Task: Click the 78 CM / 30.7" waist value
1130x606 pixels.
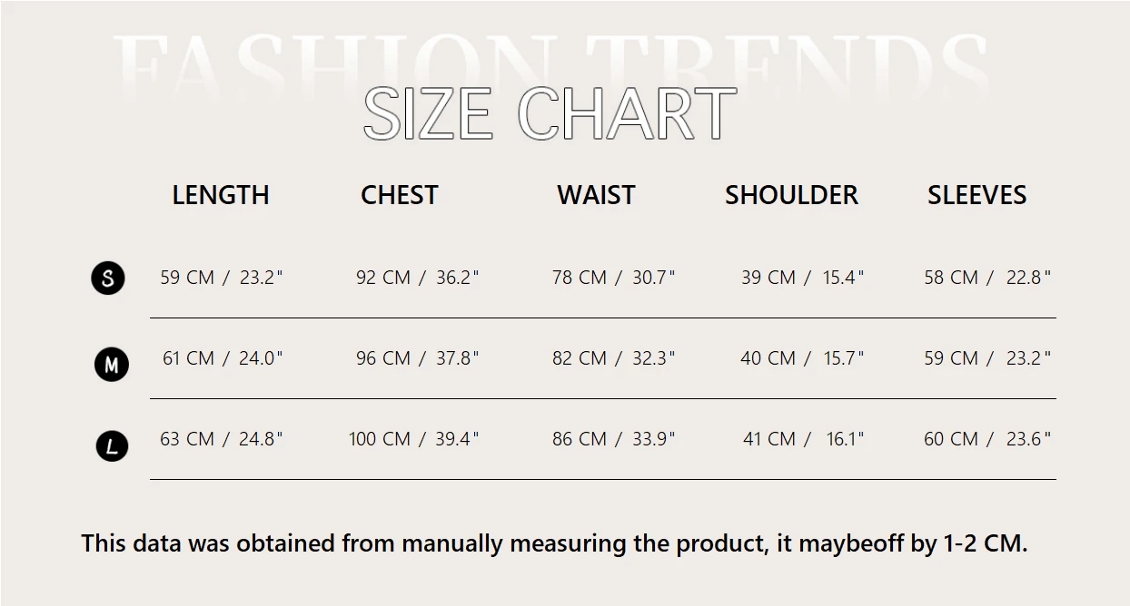Action: tap(613, 278)
